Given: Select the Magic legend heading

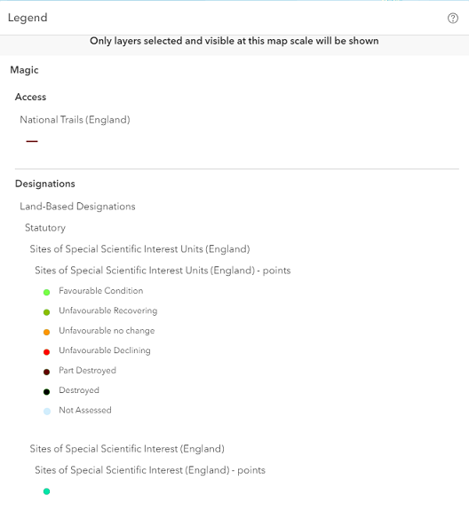Looking at the screenshot, I should 24,70.
